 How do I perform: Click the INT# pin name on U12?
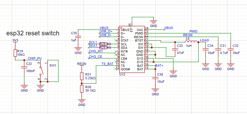(124, 51)
